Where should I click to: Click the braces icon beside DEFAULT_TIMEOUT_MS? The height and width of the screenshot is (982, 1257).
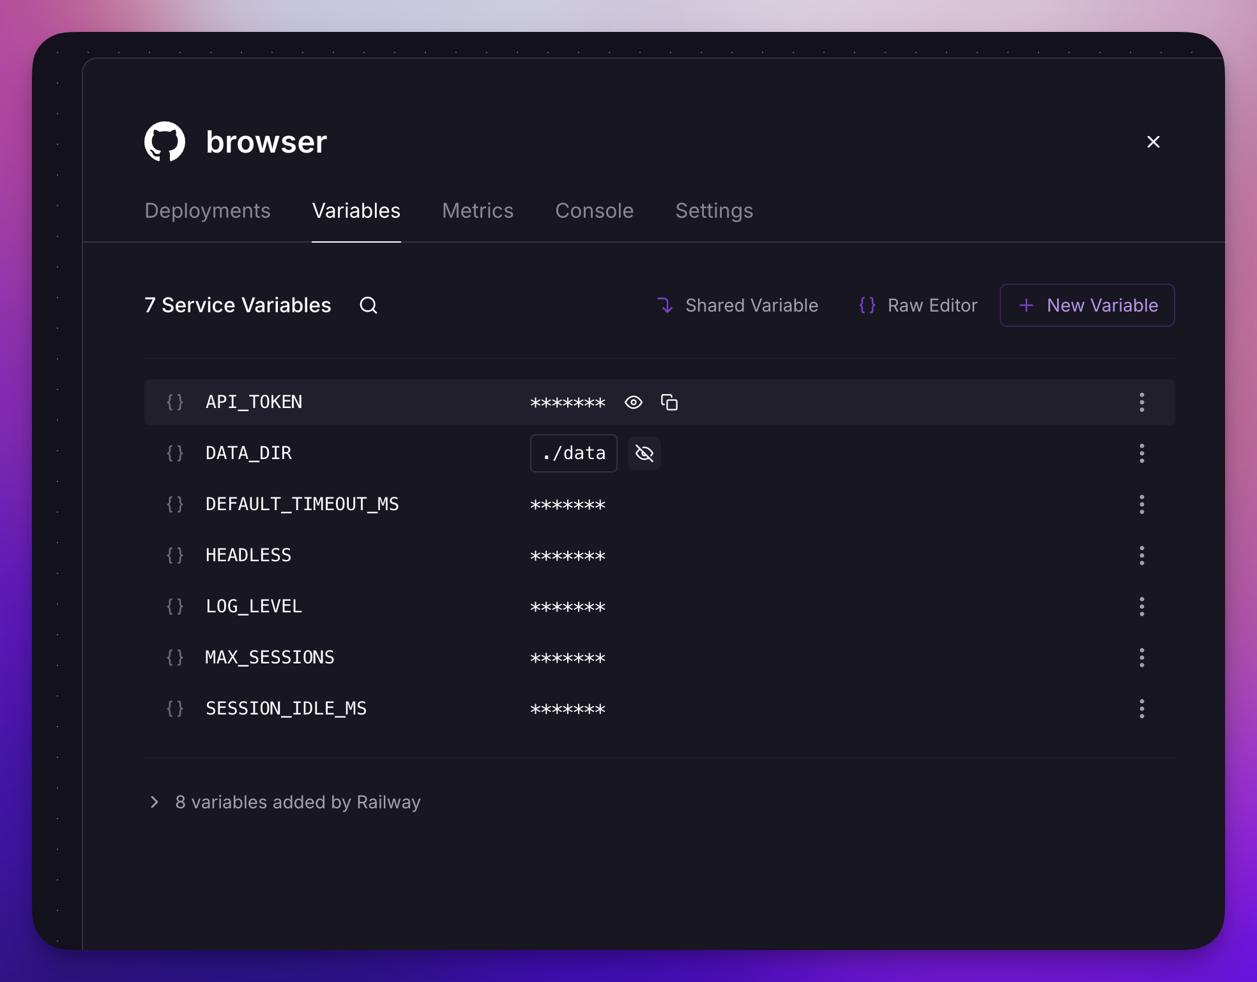175,504
